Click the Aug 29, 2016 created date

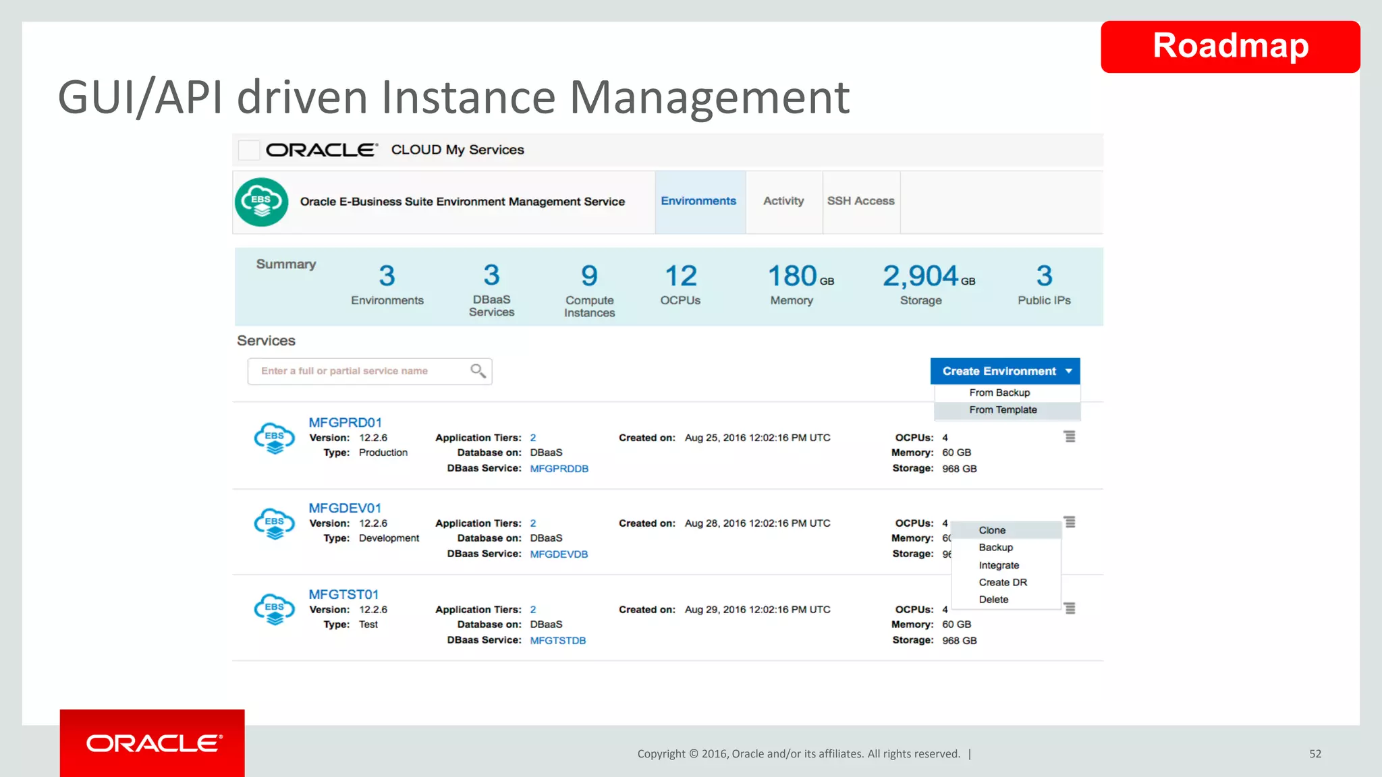point(758,610)
